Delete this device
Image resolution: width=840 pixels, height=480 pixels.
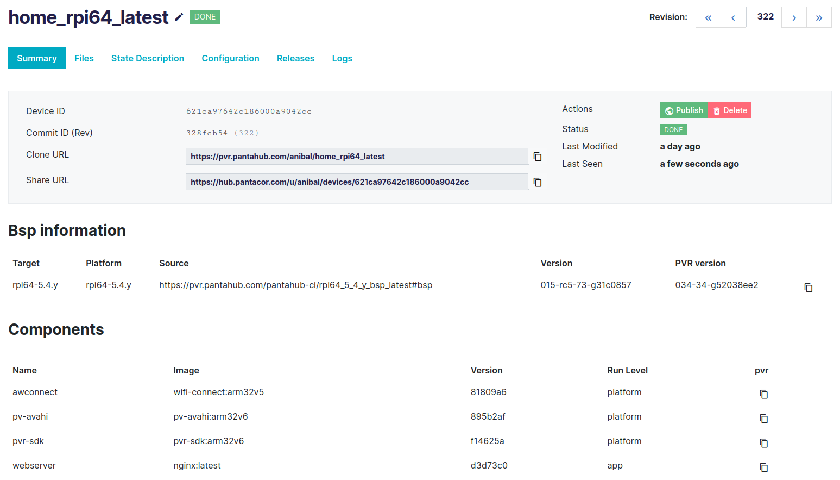pos(730,110)
